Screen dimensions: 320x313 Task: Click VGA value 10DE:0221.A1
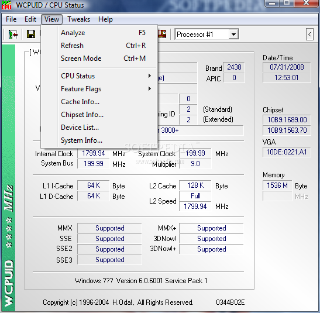click(287, 152)
